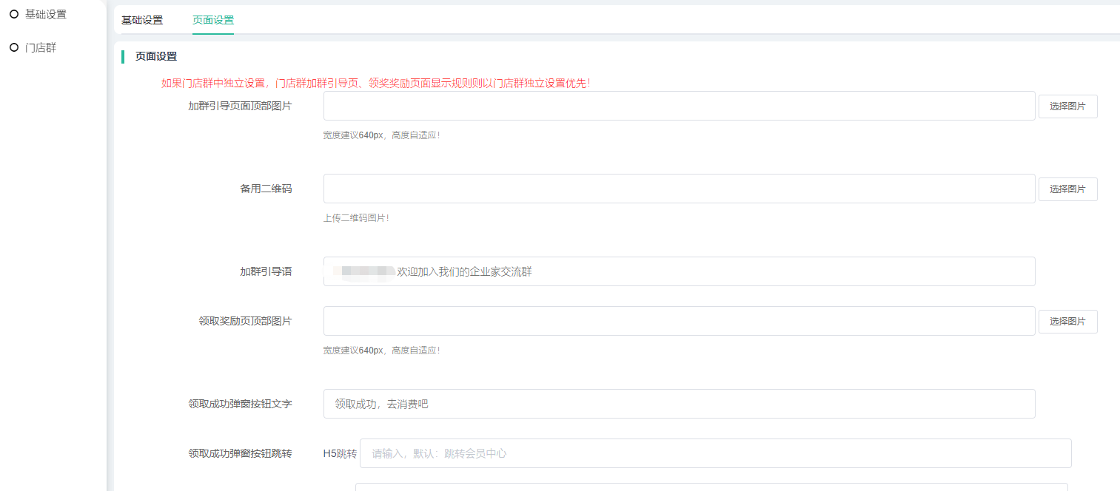This screenshot has height=491, width=1120.
Task: Open 门店群 in the left sidebar
Action: tap(41, 48)
